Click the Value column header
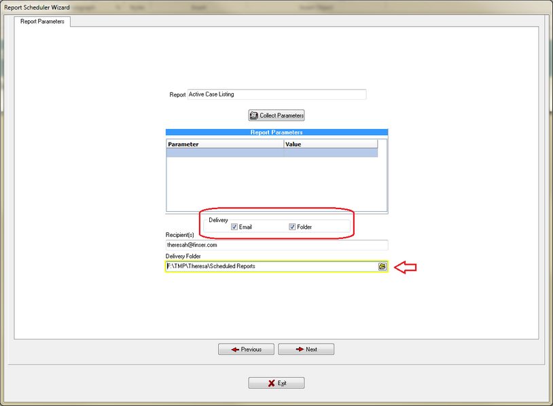Screen dimensions: 553x406 click(x=330, y=144)
